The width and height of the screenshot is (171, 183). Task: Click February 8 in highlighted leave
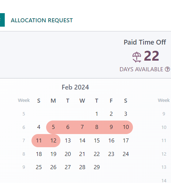pyautogui.click(x=97, y=127)
